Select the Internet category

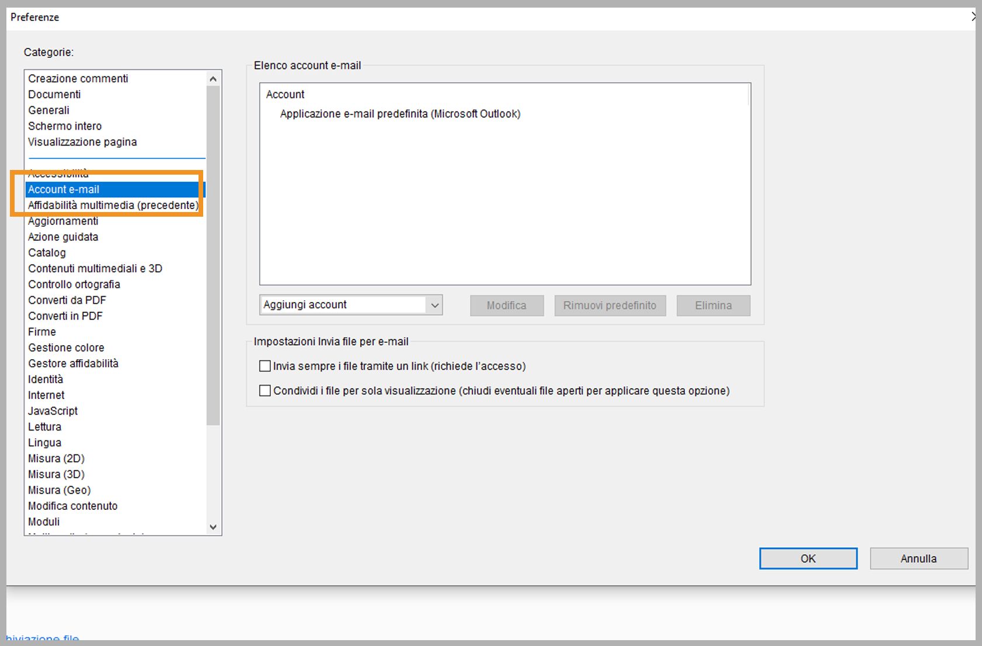click(x=46, y=395)
